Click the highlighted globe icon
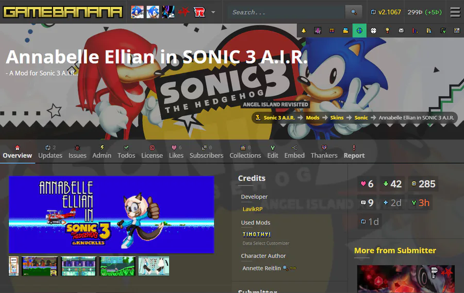Viewport: 464px width, 293px height. coord(359,31)
